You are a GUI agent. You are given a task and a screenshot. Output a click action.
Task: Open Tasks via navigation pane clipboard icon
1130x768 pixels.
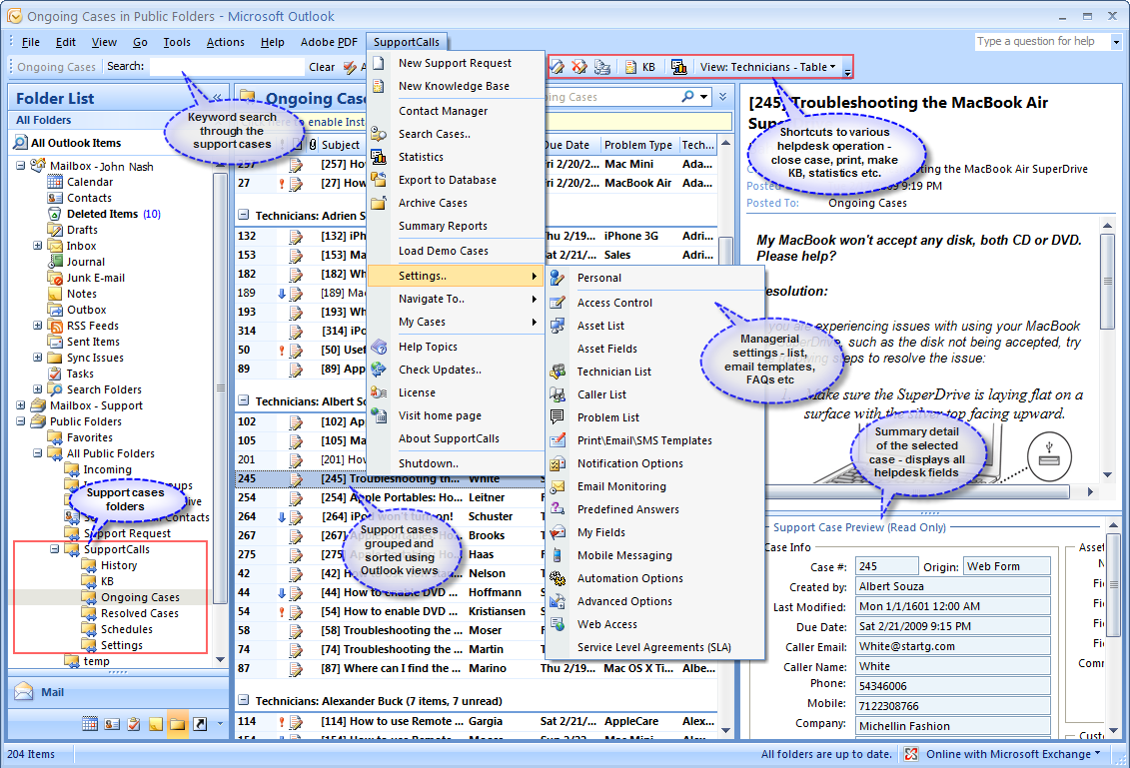[133, 724]
